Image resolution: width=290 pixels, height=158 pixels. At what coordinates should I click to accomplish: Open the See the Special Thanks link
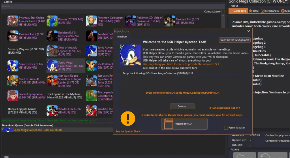click(x=129, y=131)
